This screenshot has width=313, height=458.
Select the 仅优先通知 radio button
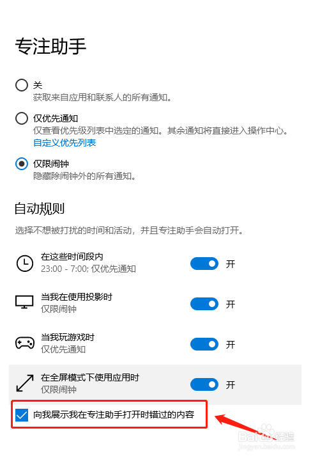pyautogui.click(x=22, y=118)
